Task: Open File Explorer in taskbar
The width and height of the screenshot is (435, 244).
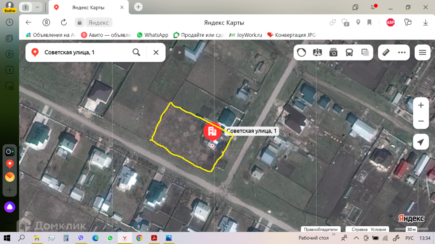Action: pos(37,238)
